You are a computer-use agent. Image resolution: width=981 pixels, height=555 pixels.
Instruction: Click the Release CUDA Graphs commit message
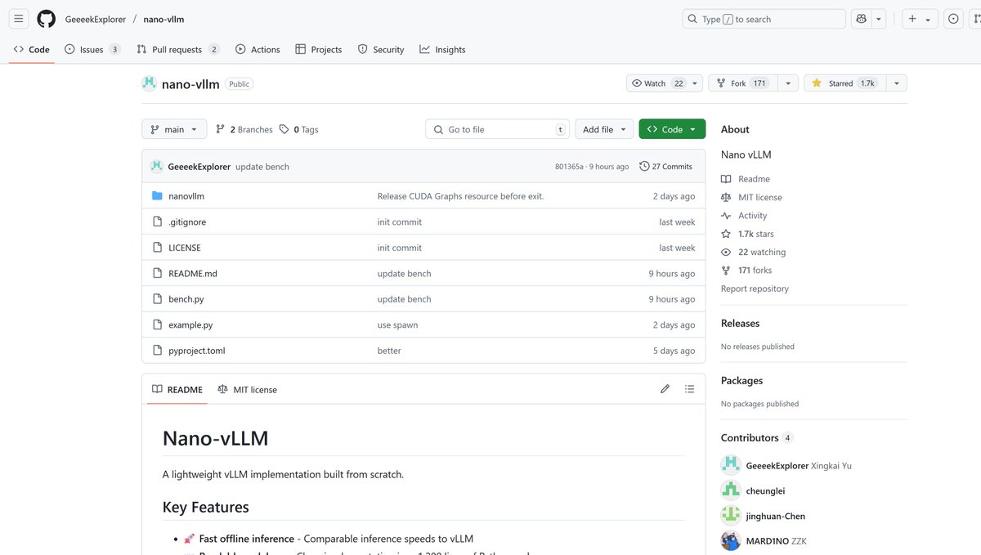pos(460,196)
